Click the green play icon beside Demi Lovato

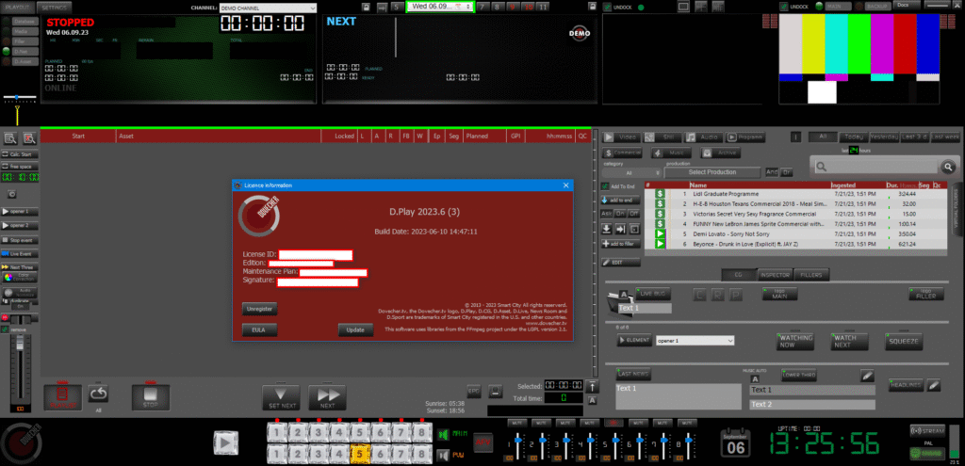[661, 233]
